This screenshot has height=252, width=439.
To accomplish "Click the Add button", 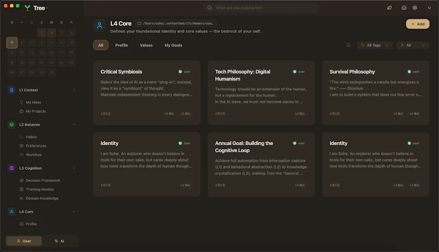I will click(418, 24).
